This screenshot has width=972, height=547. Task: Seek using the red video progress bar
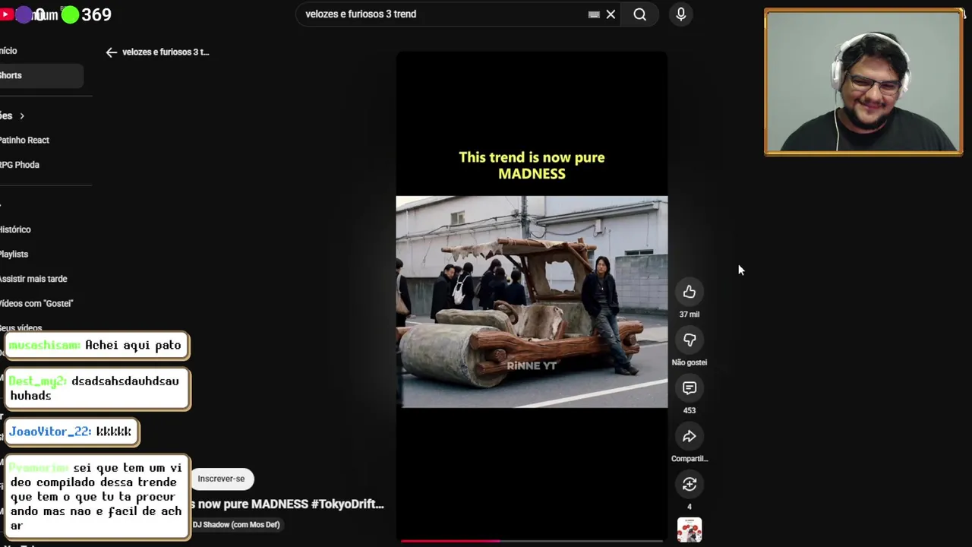point(532,541)
